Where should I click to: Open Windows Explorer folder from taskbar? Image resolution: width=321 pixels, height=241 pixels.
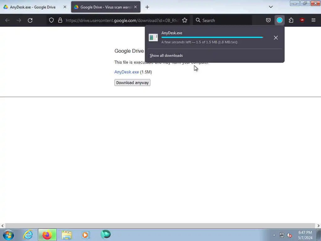(67, 235)
